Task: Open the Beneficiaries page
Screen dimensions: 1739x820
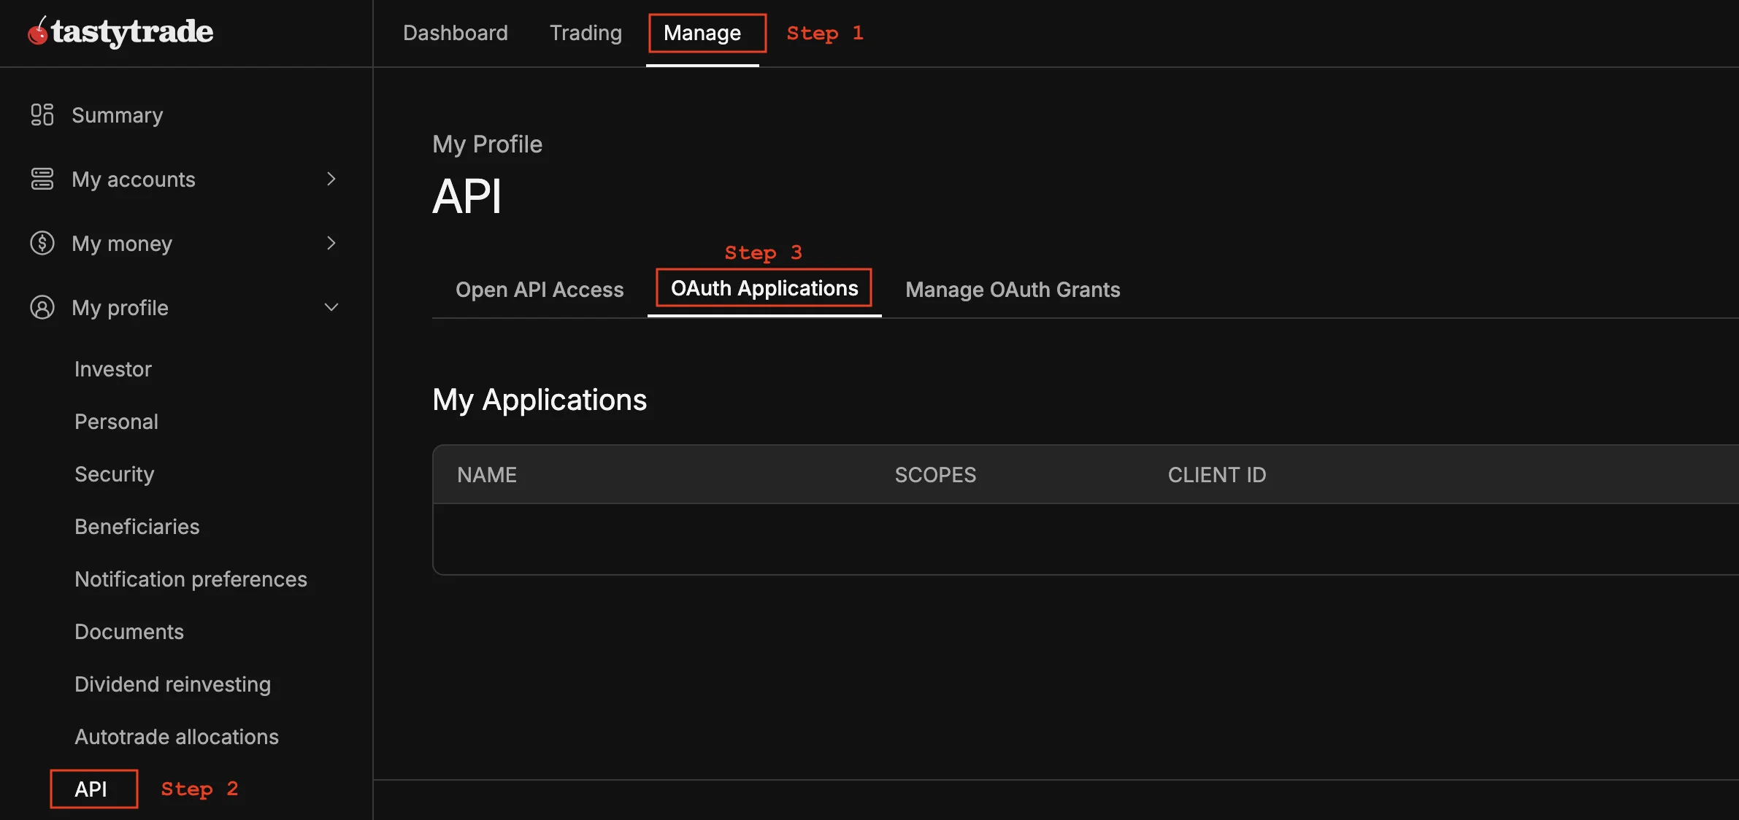Action: click(137, 526)
